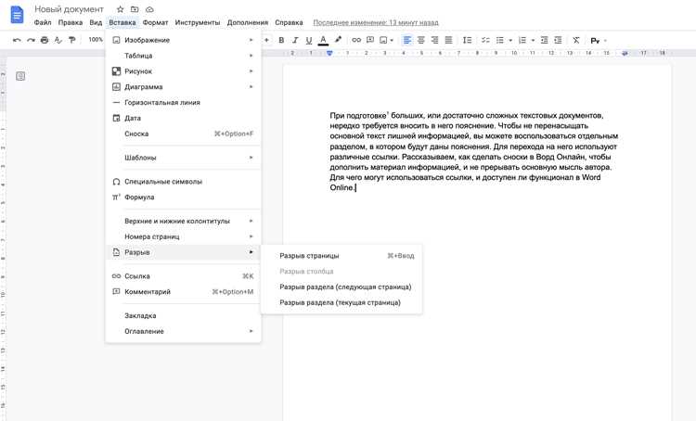Show document outline icon
Viewport: 696px width, 421px height.
[20, 76]
